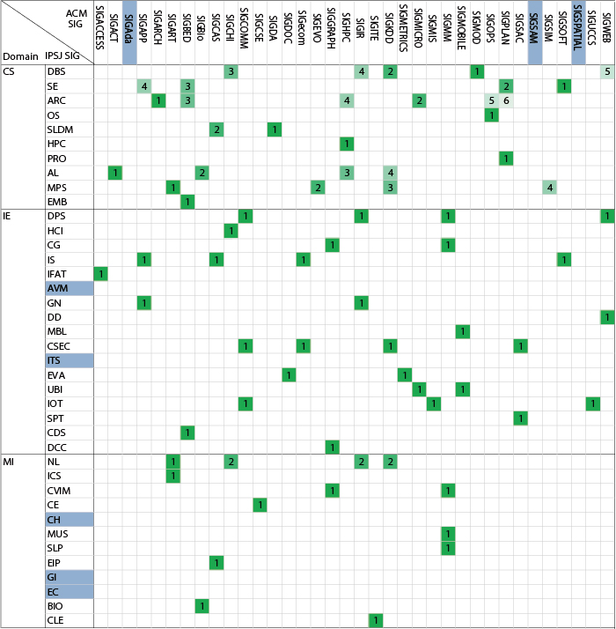Select the '5' cell at ARC and SIGOPS
The height and width of the screenshot is (629, 616).
(x=491, y=100)
